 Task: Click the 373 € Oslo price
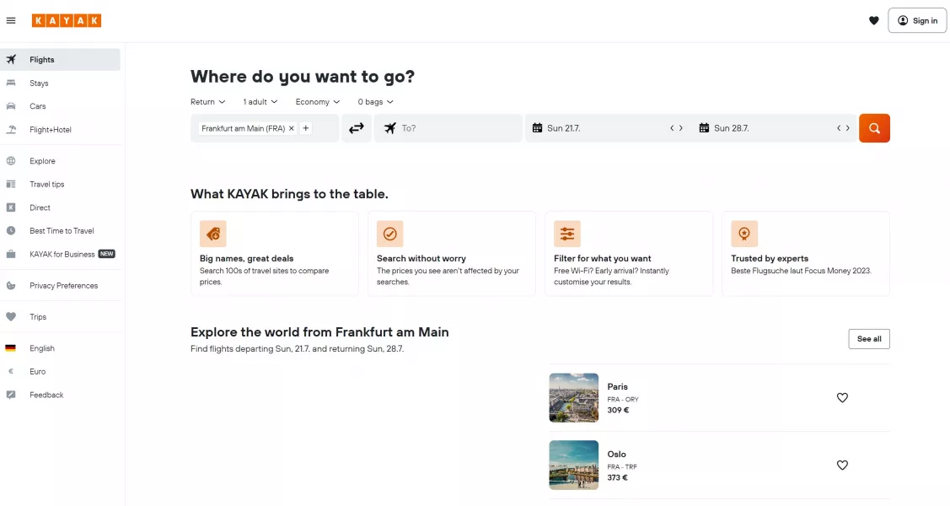[x=618, y=477]
